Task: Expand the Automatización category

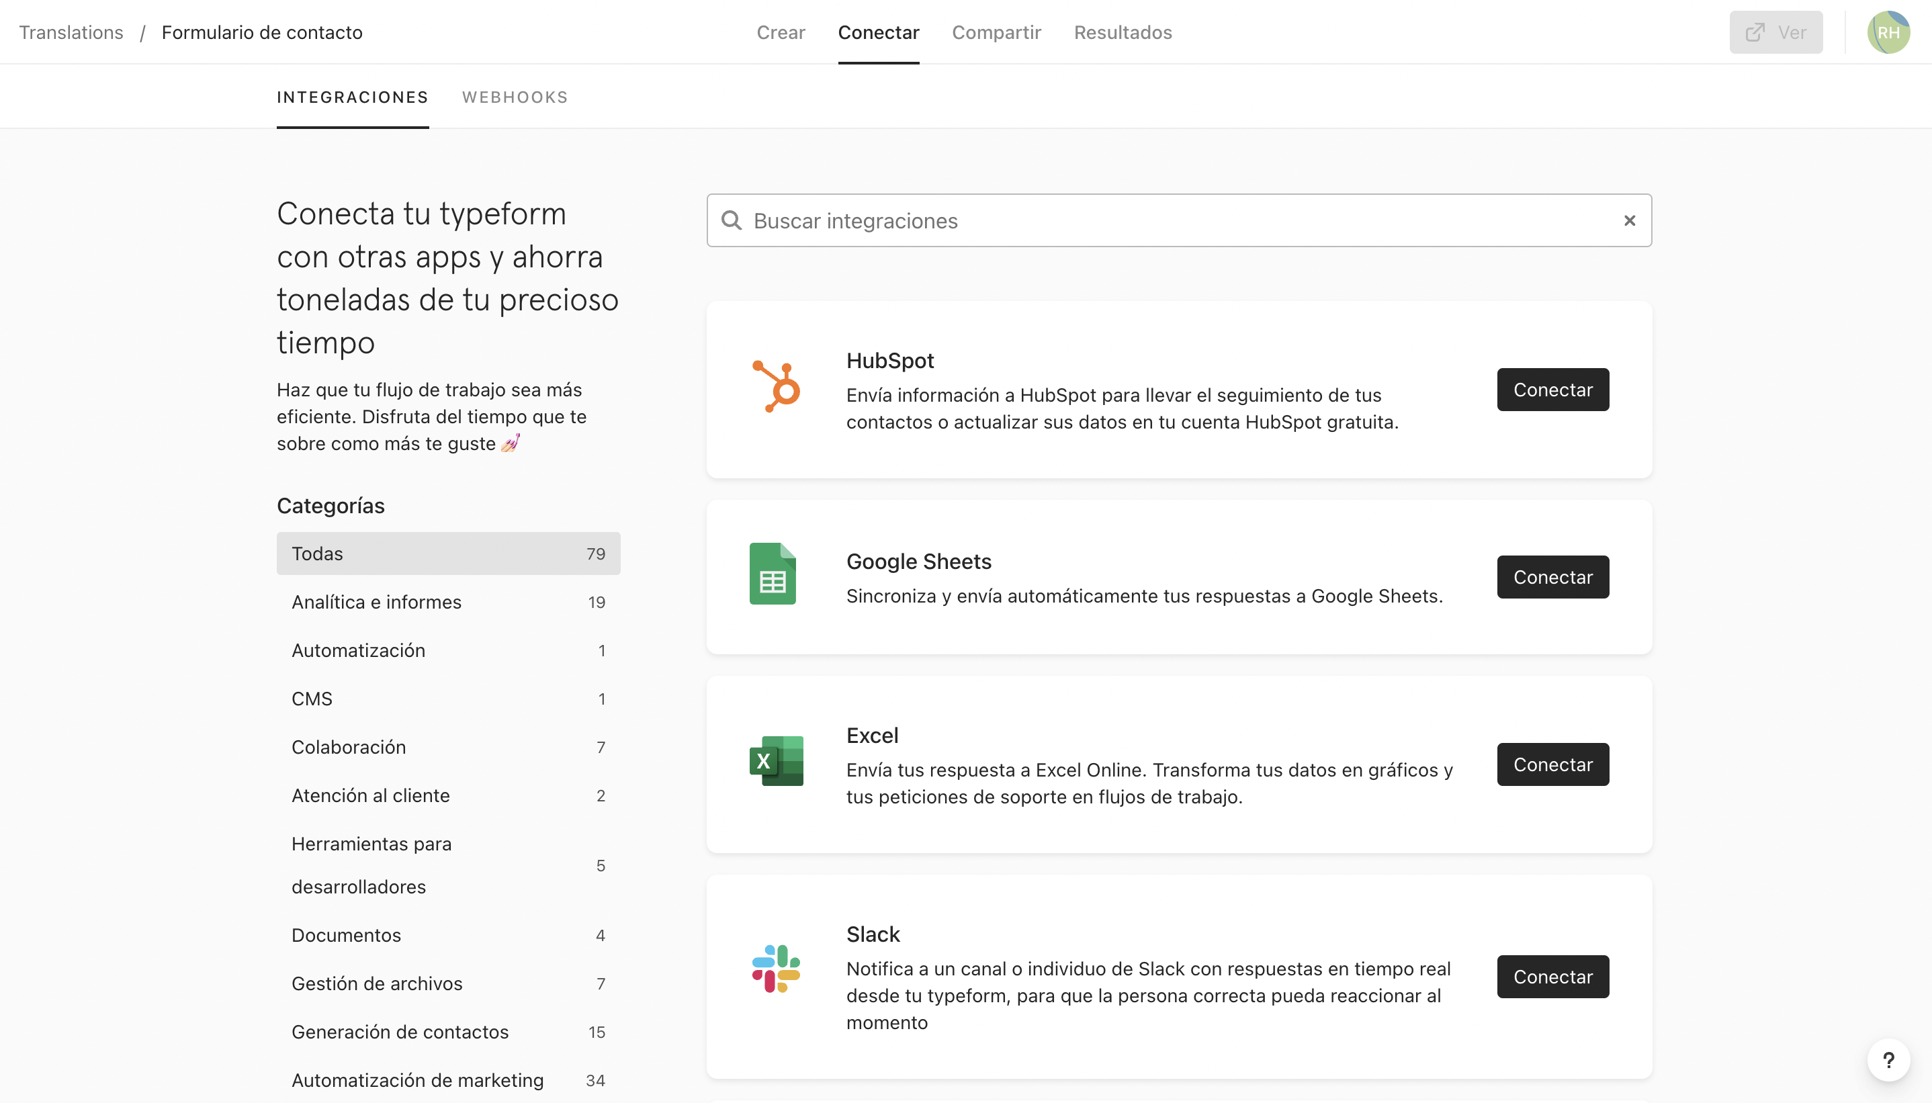Action: (x=358, y=650)
